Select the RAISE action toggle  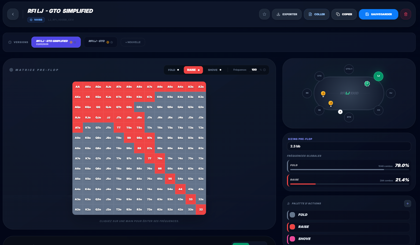click(x=193, y=70)
